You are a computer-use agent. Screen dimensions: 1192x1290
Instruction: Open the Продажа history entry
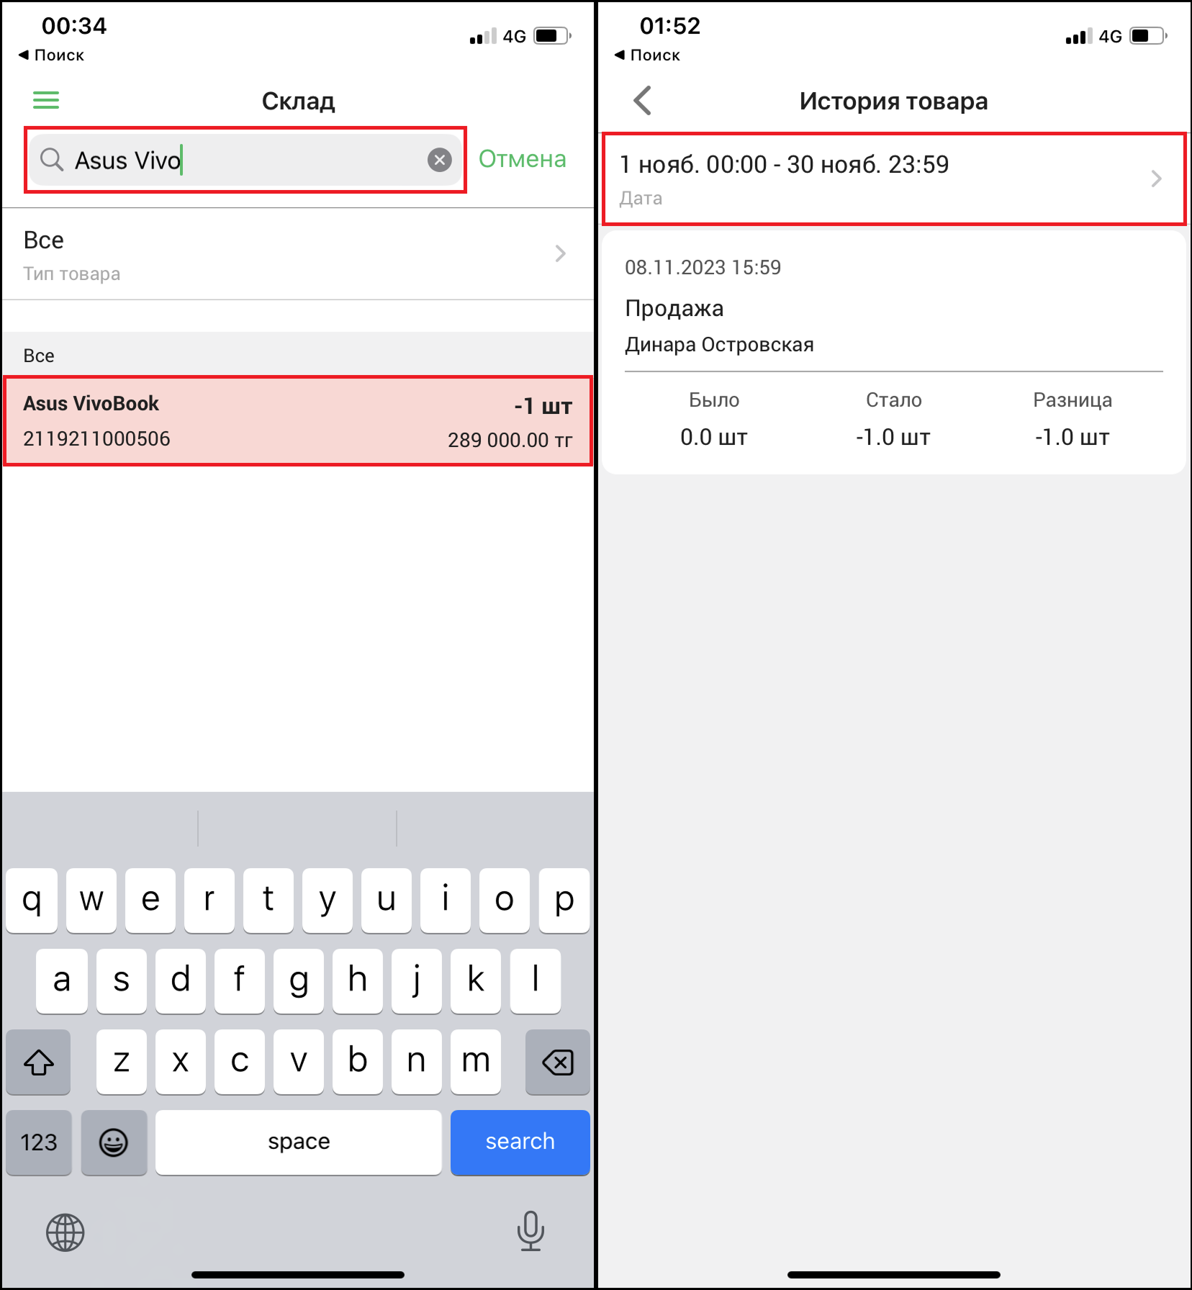point(893,351)
